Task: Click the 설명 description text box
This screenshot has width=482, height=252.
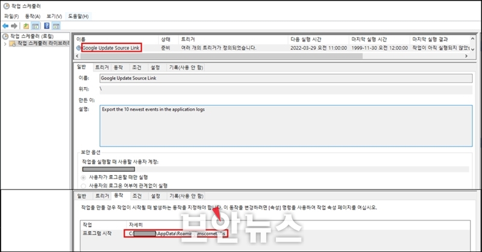Action: point(286,126)
